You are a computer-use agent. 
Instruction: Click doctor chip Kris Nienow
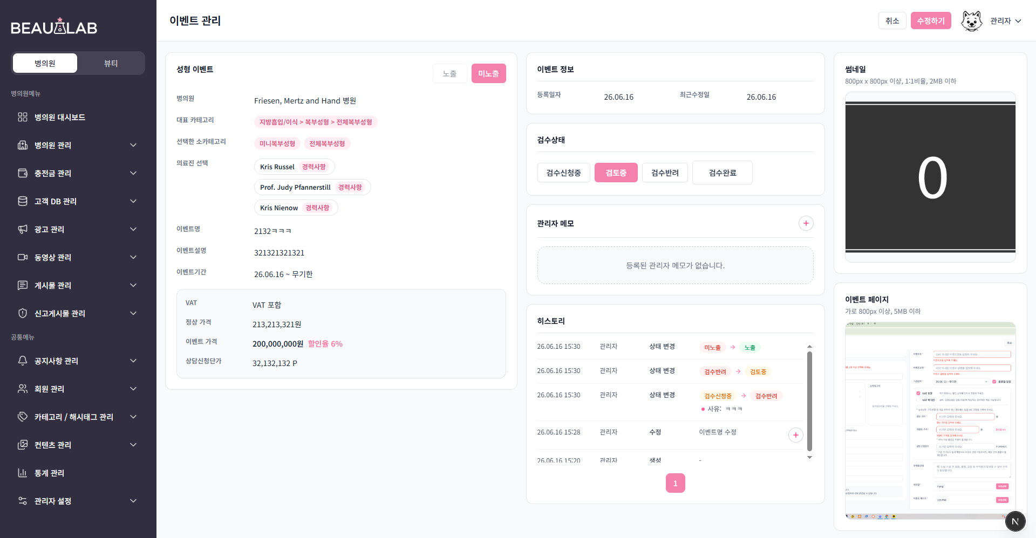click(296, 208)
